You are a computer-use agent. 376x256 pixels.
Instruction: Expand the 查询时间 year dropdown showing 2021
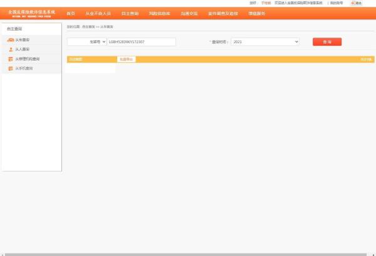[265, 42]
